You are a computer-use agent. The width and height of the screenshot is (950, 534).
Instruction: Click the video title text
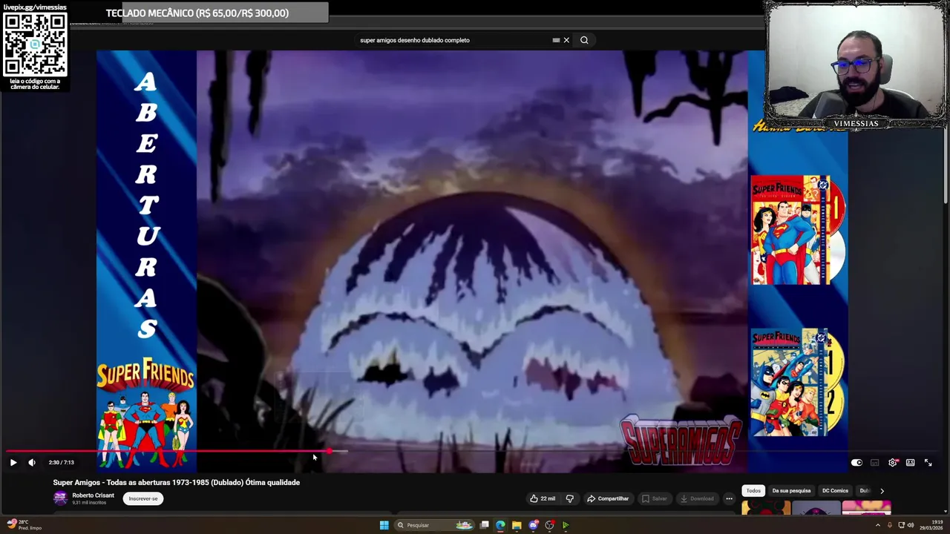click(176, 482)
